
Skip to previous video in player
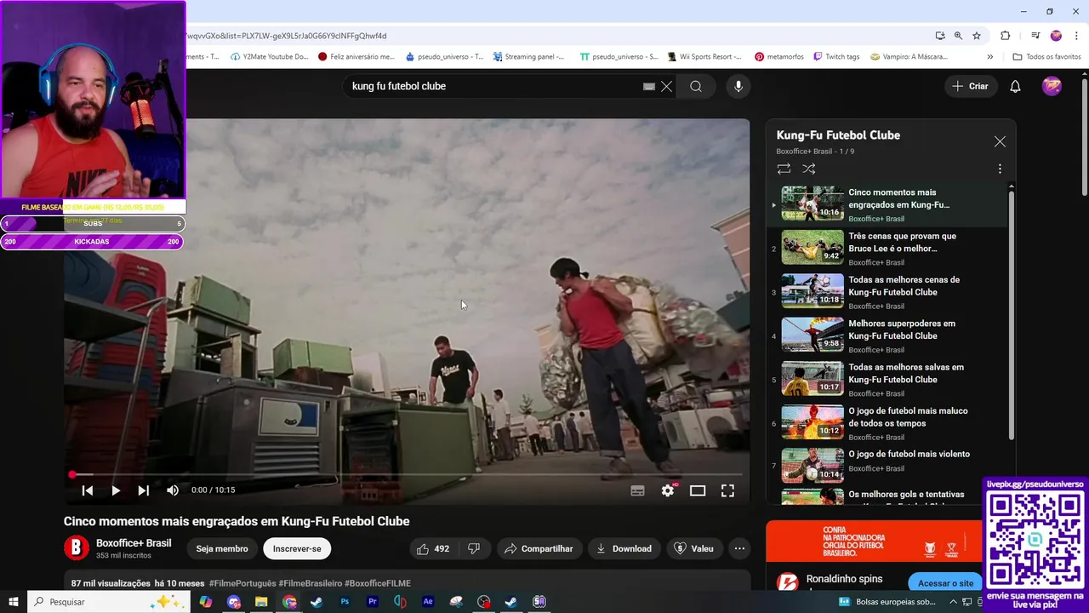coord(87,490)
